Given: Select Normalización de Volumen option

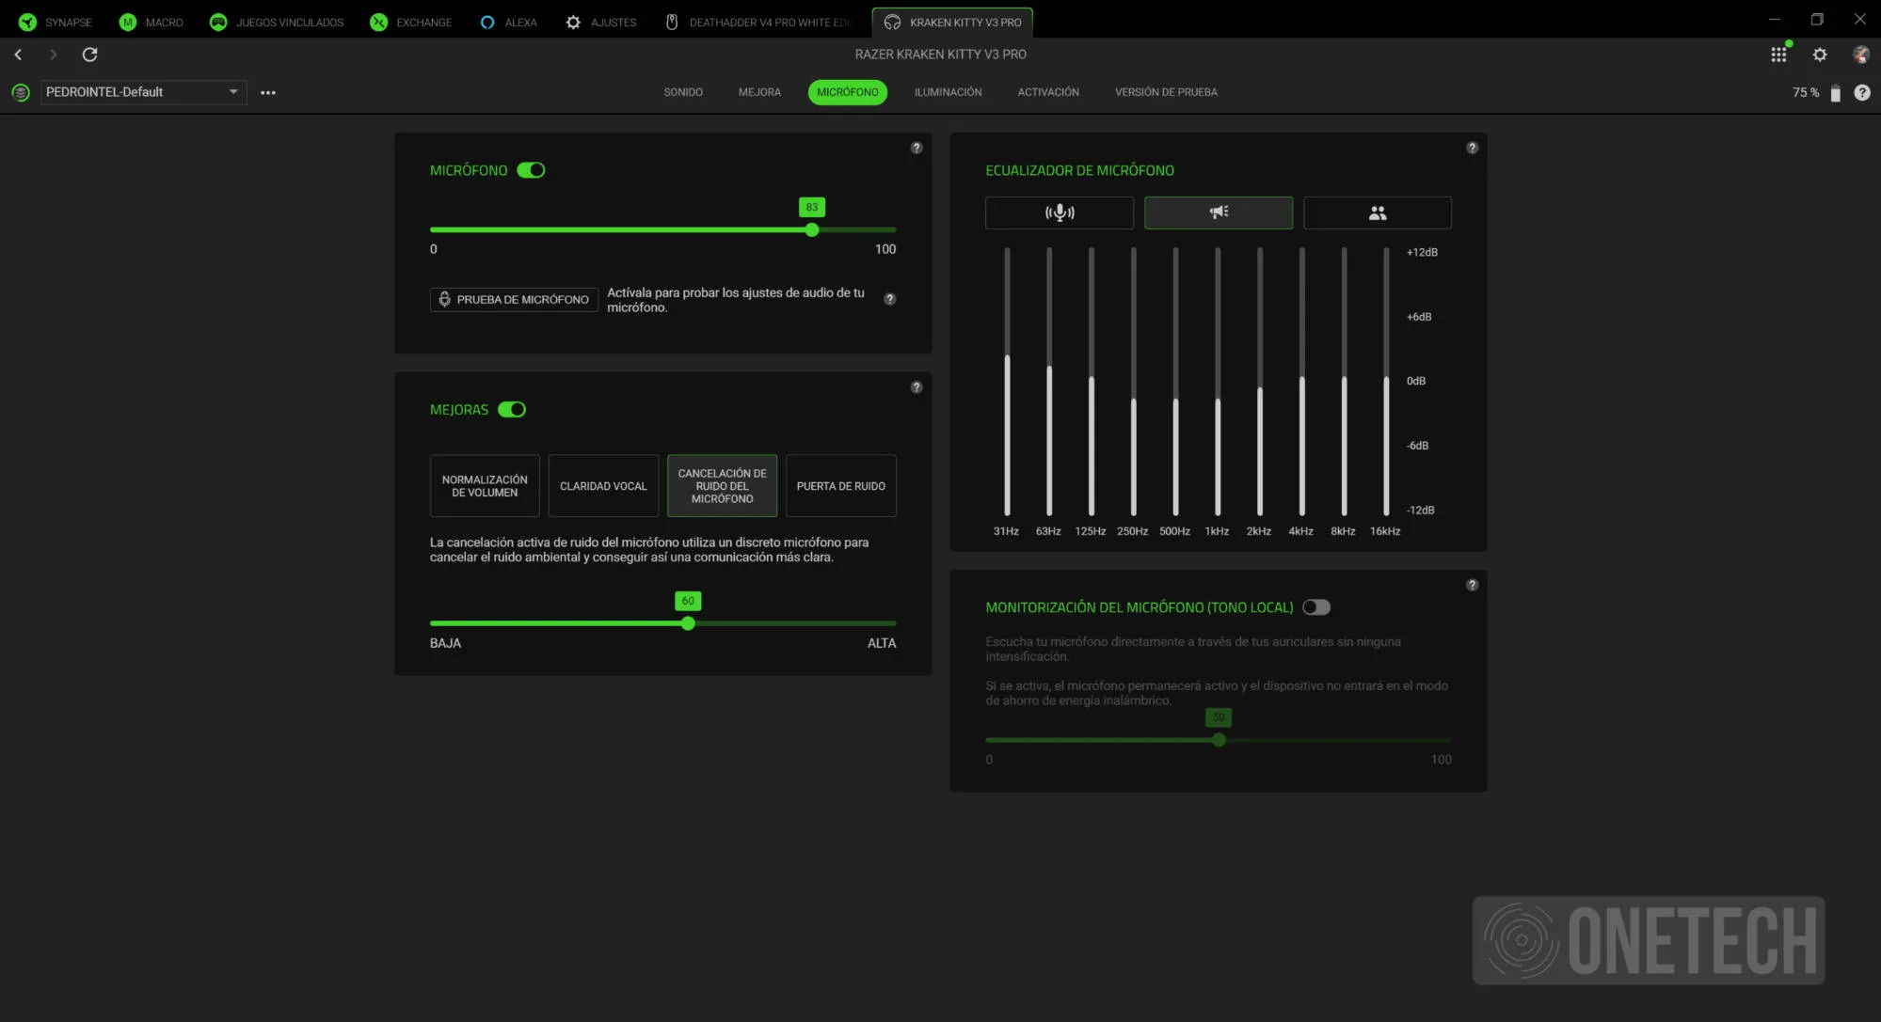Looking at the screenshot, I should pyautogui.click(x=485, y=486).
